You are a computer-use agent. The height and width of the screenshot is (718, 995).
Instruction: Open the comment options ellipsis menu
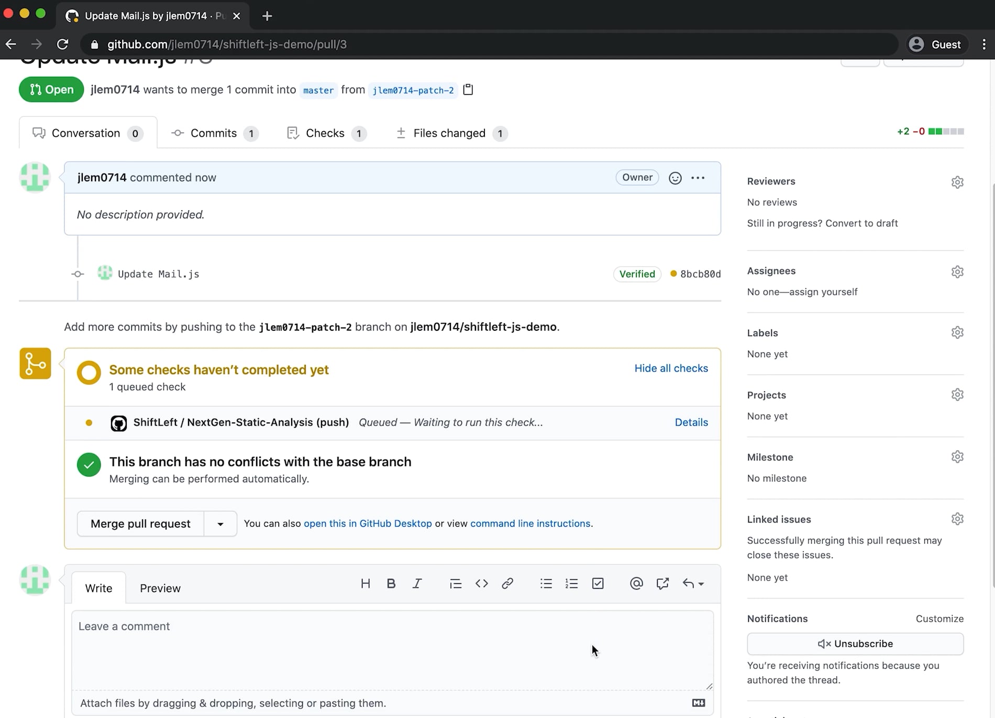pos(698,178)
